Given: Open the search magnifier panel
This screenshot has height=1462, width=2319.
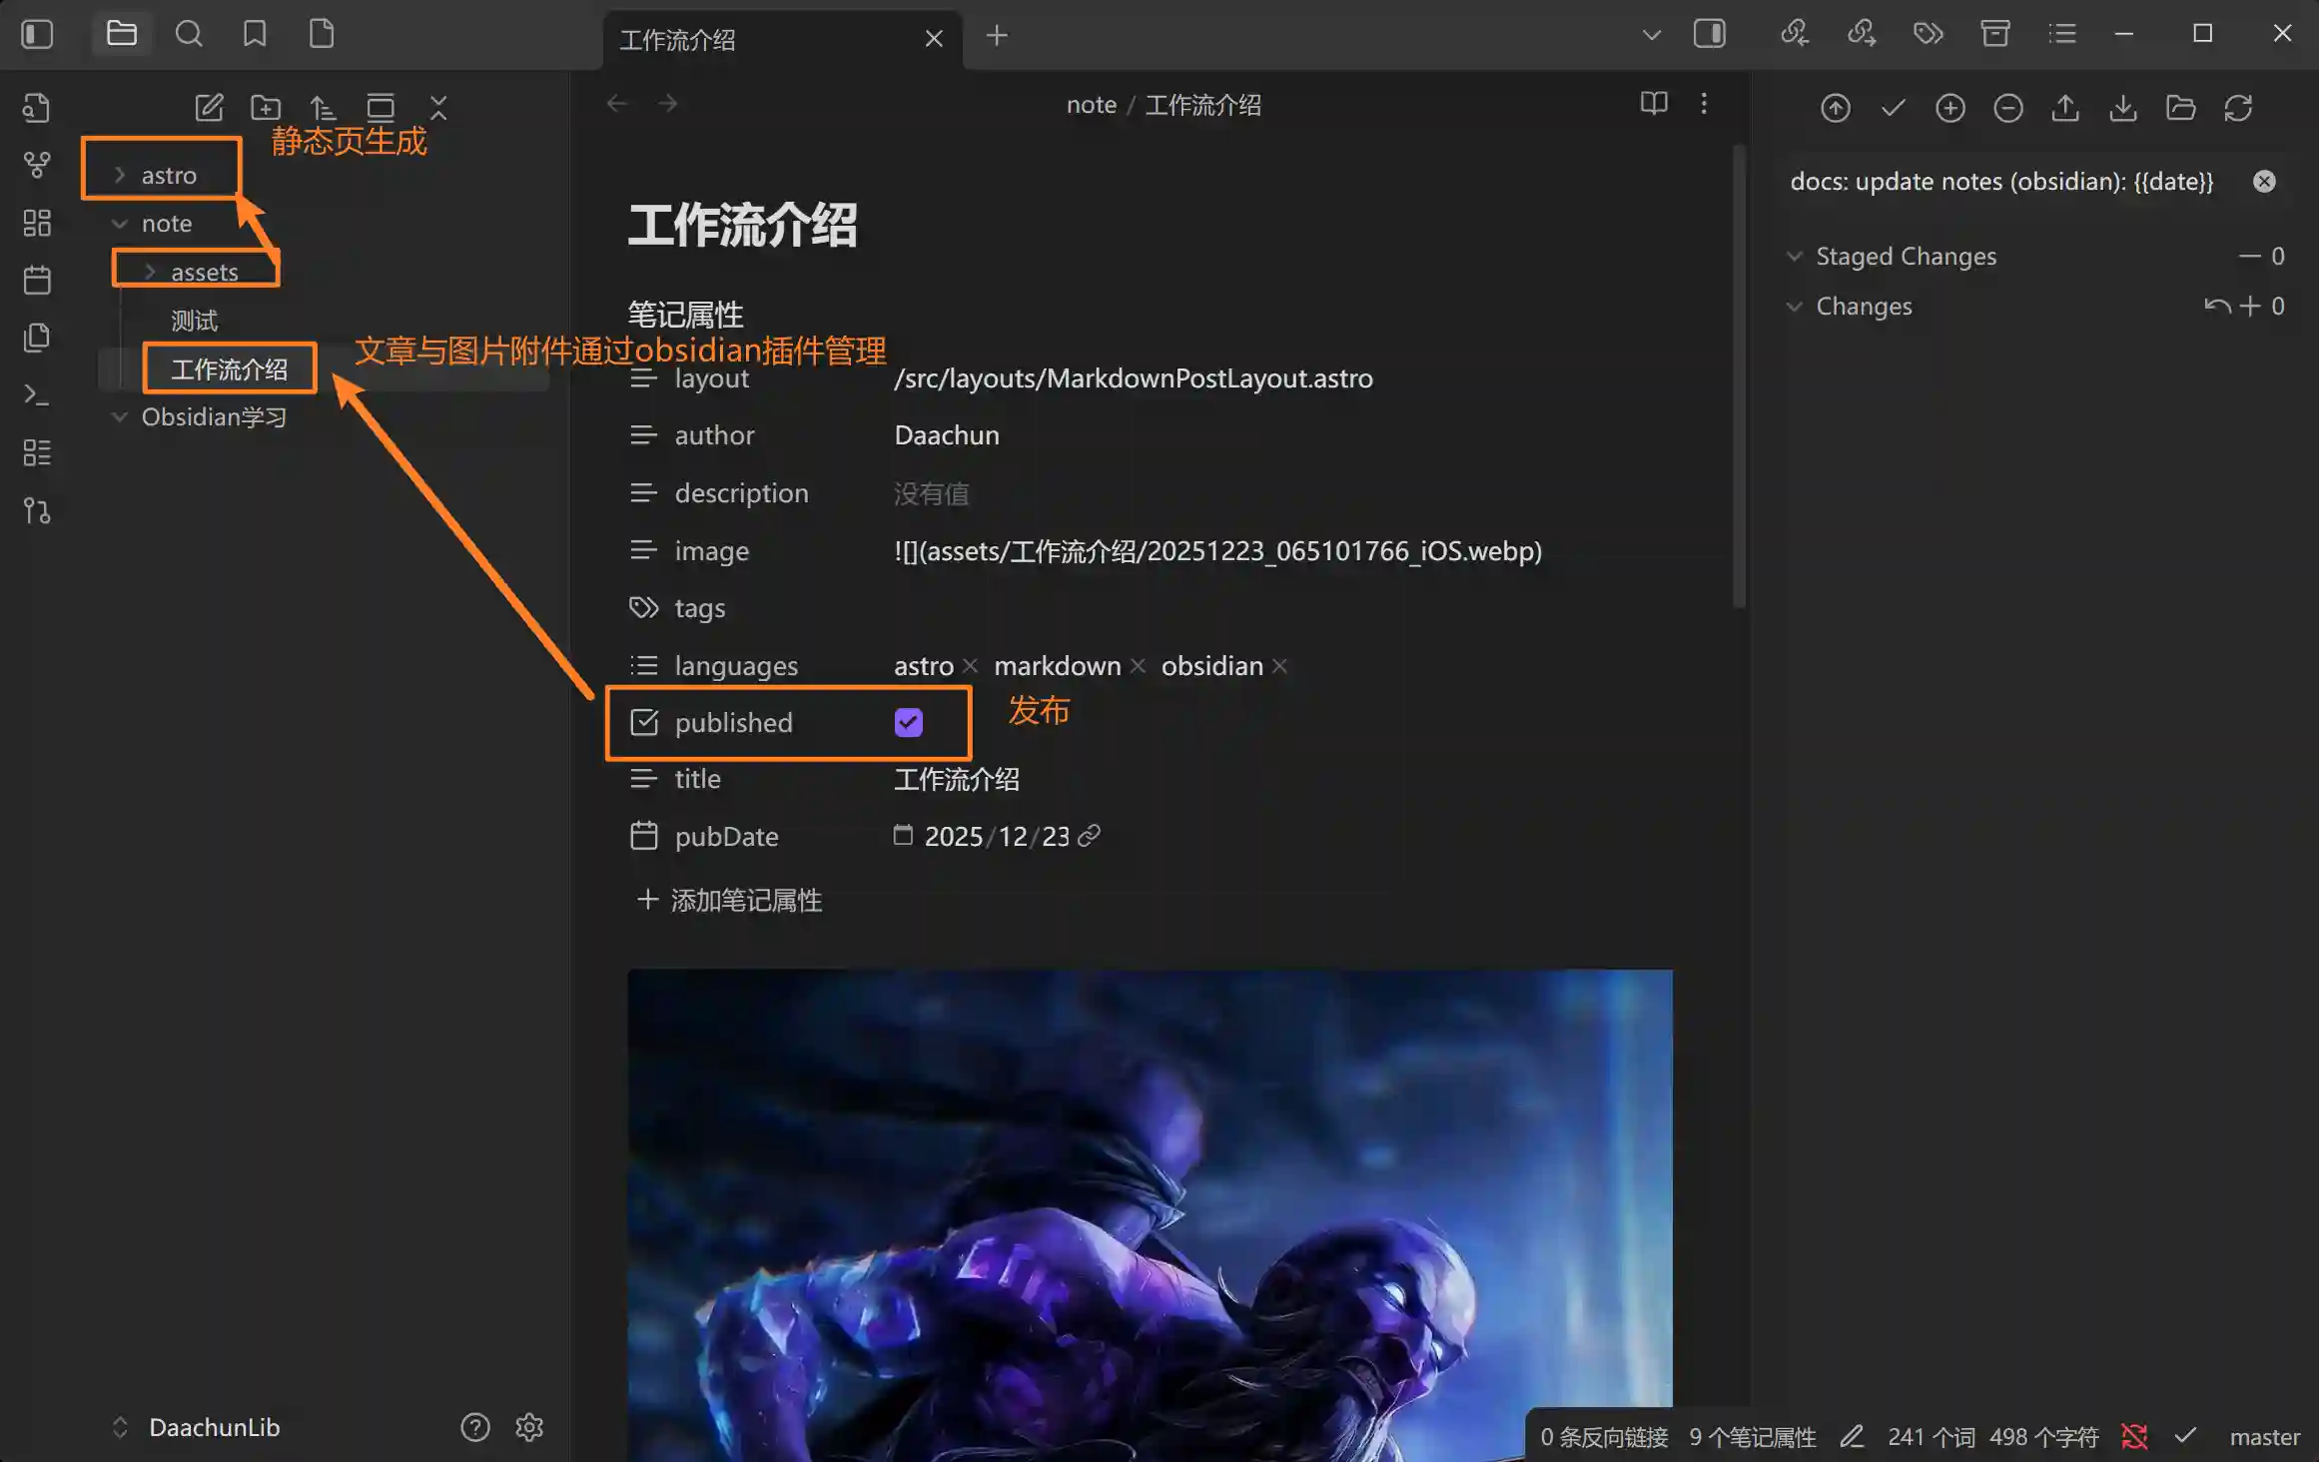Looking at the screenshot, I should 189,35.
